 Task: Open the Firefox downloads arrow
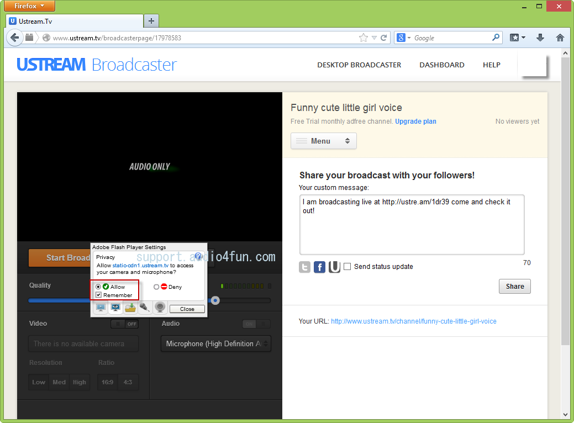pos(540,38)
